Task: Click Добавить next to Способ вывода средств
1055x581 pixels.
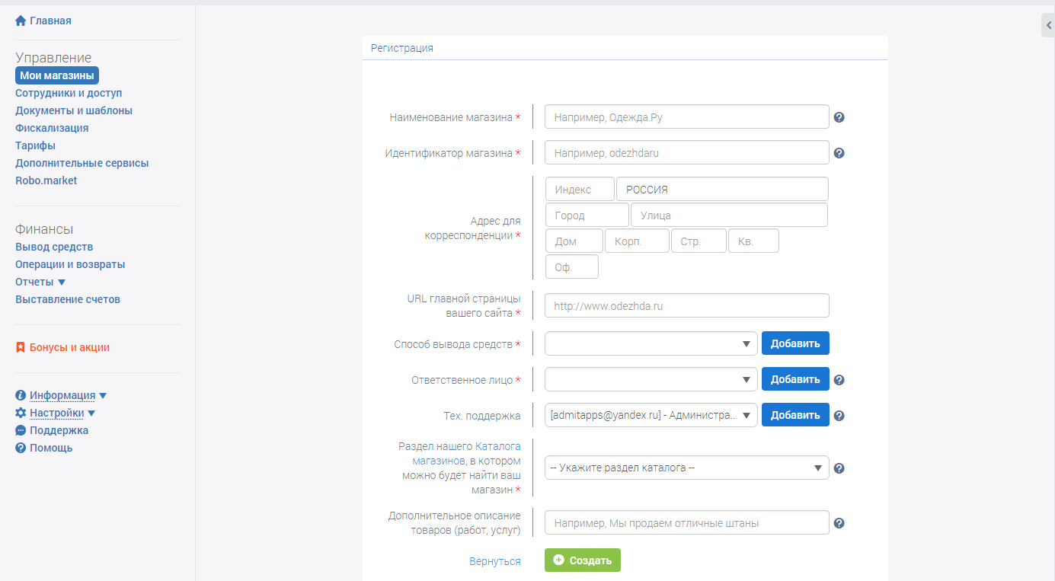Action: pos(795,343)
